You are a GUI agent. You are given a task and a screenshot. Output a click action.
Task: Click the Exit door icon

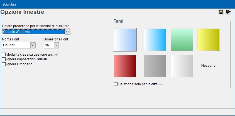pyautogui.click(x=228, y=12)
